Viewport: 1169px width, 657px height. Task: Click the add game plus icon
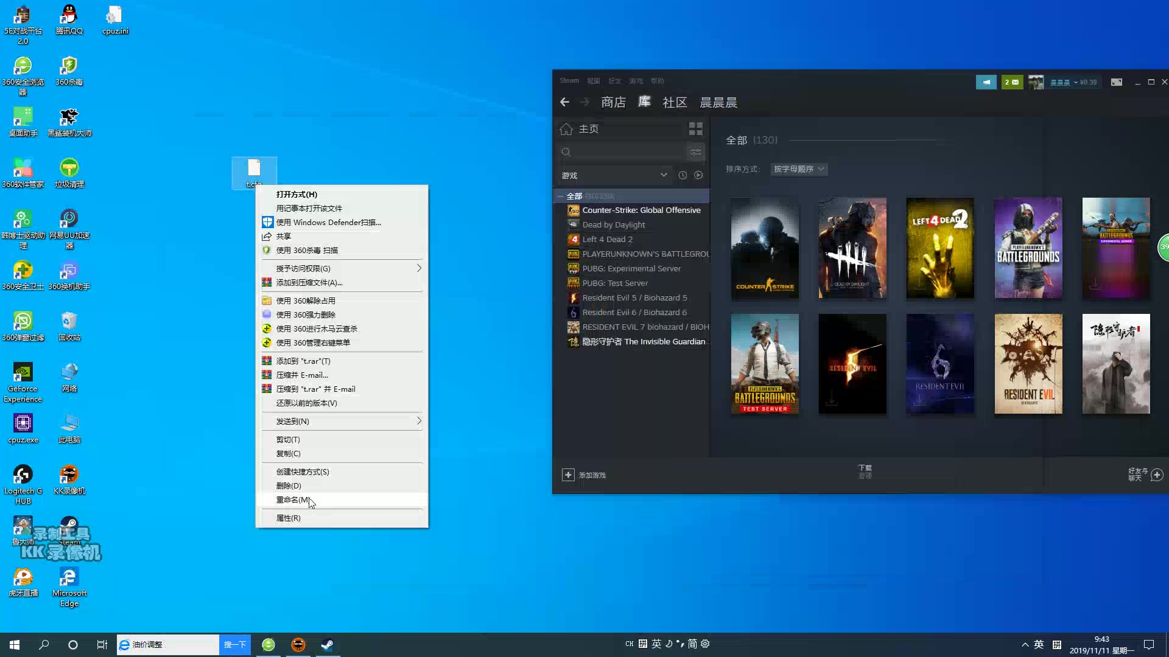click(x=567, y=474)
